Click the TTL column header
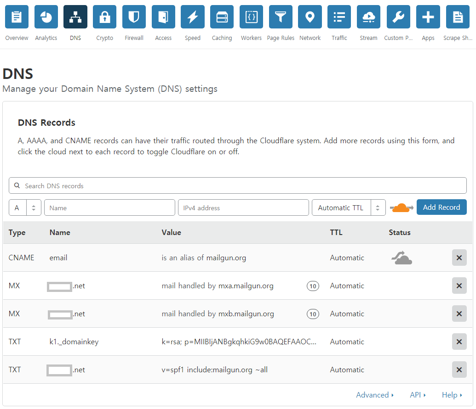 (336, 232)
